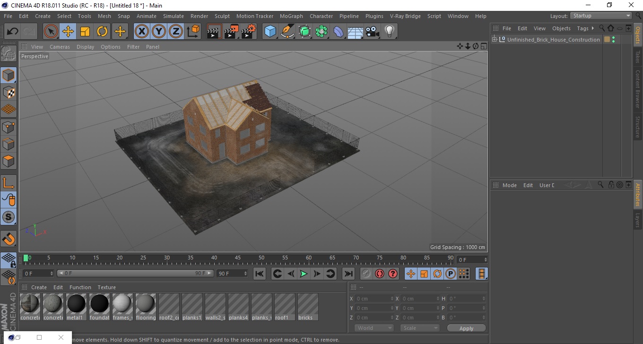Click frame 50 on timeline ruler
This screenshot has width=643, height=344.
coord(261,258)
